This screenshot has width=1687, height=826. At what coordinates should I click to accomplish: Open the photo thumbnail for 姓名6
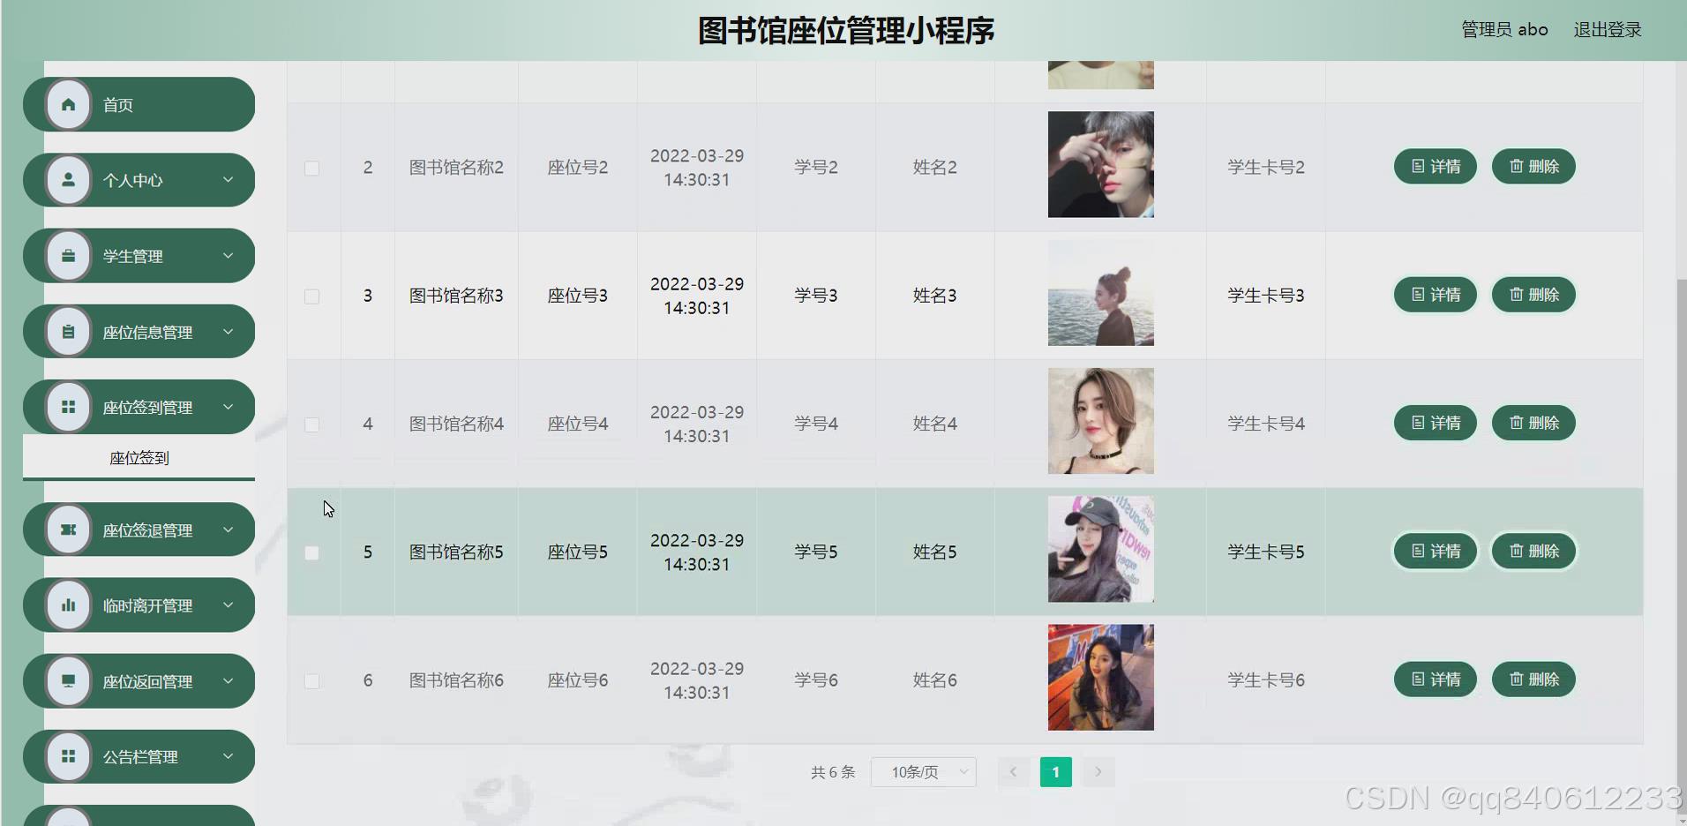[1101, 678]
